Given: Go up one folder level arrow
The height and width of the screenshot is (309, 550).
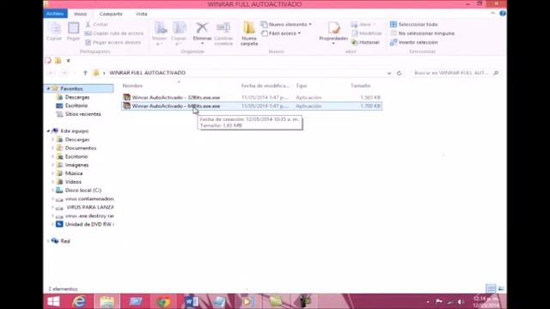Looking at the screenshot, I should pyautogui.click(x=85, y=73).
